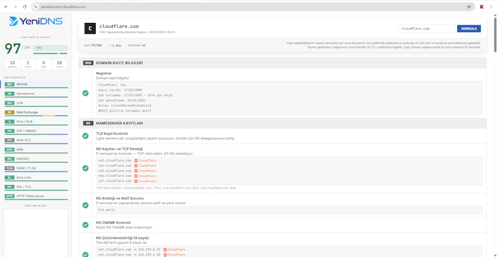Click Cloudflare tag next to ns4.cloudflare.com
This screenshot has width=497, height=257.
pyautogui.click(x=145, y=165)
